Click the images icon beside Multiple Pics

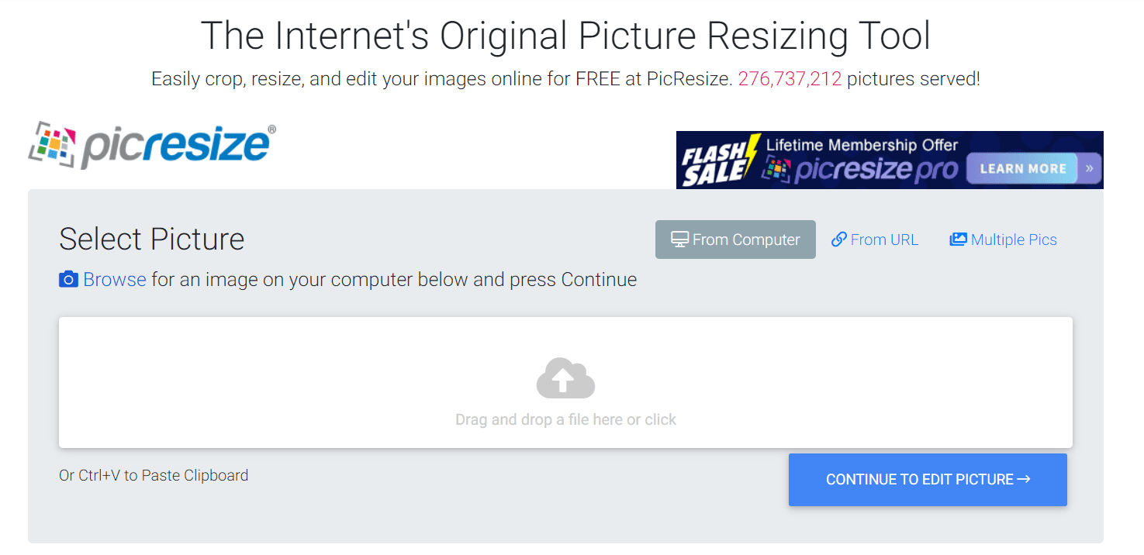(x=958, y=240)
